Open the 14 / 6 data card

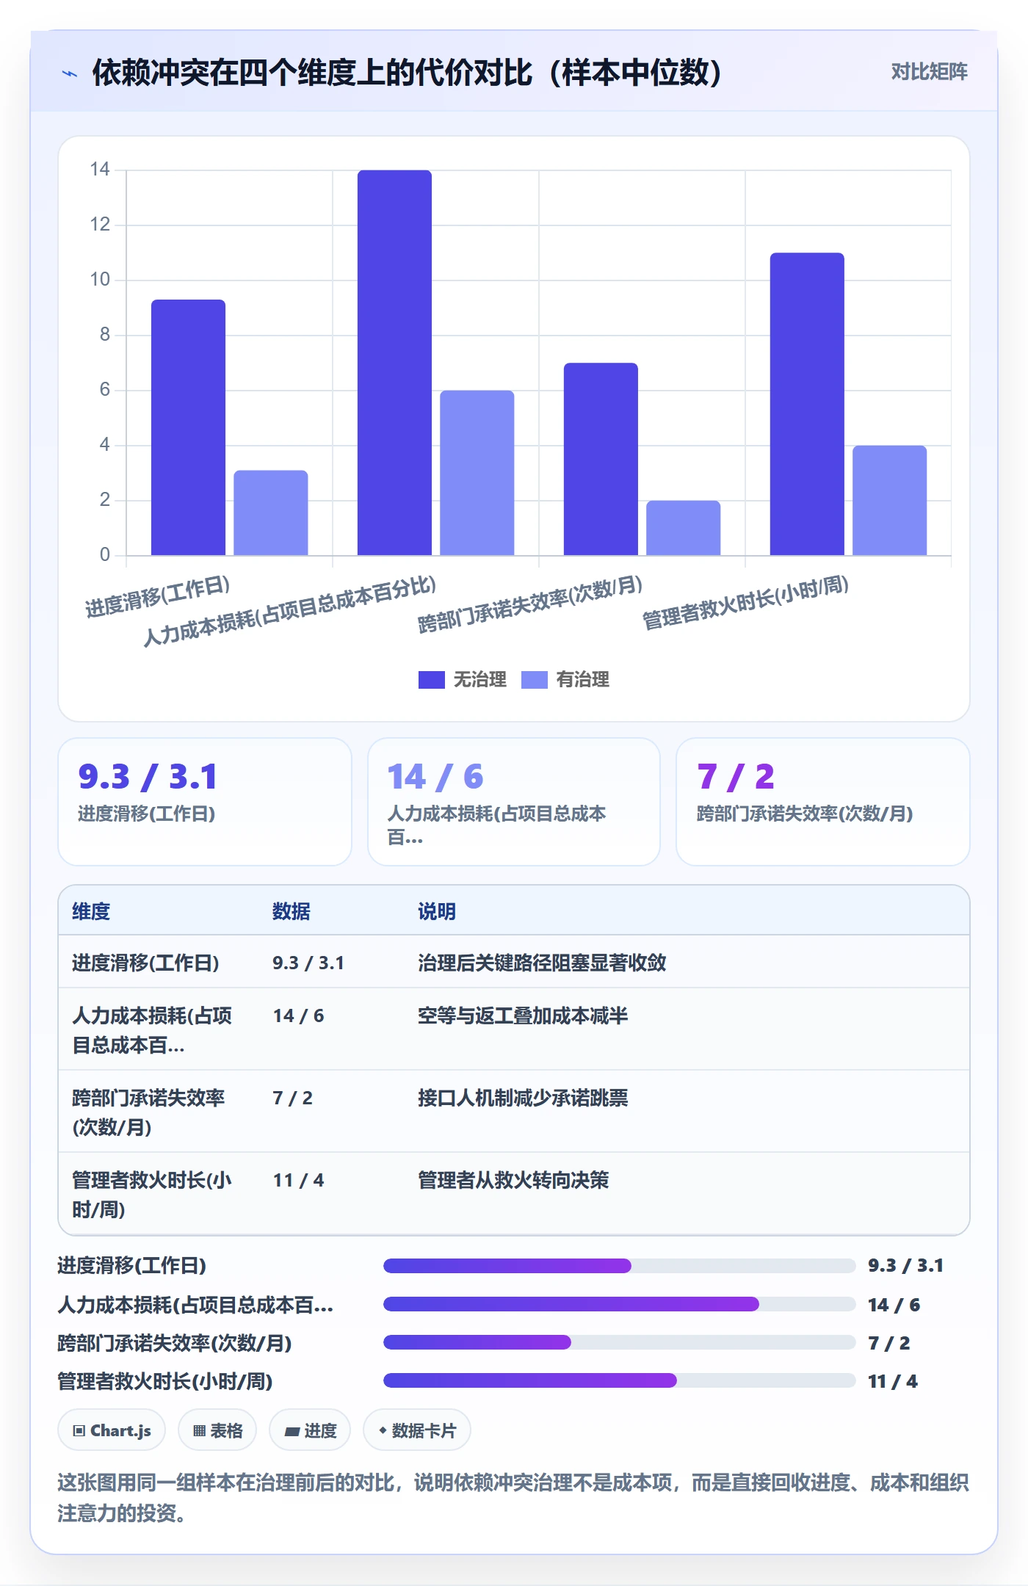tap(514, 802)
